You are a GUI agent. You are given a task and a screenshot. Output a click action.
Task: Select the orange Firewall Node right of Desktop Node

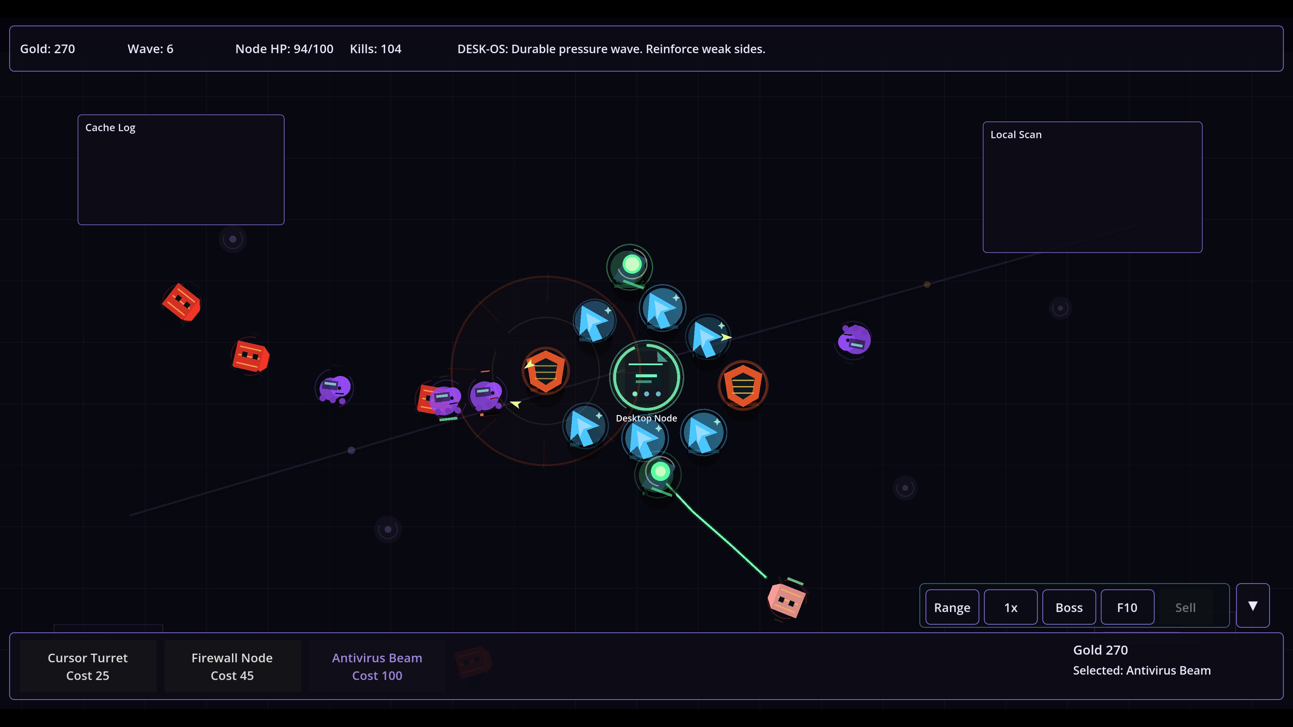[x=743, y=385]
